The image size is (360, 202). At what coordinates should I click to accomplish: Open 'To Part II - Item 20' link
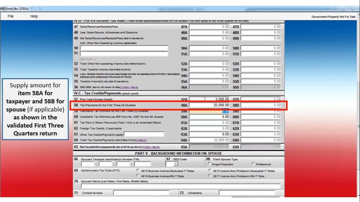pyautogui.click(x=129, y=87)
